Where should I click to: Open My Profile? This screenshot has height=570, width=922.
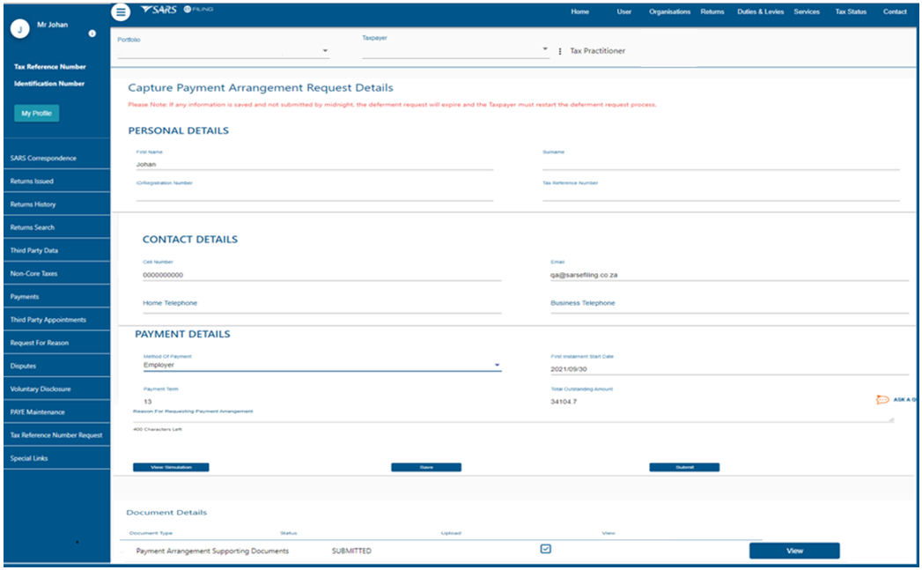37,114
